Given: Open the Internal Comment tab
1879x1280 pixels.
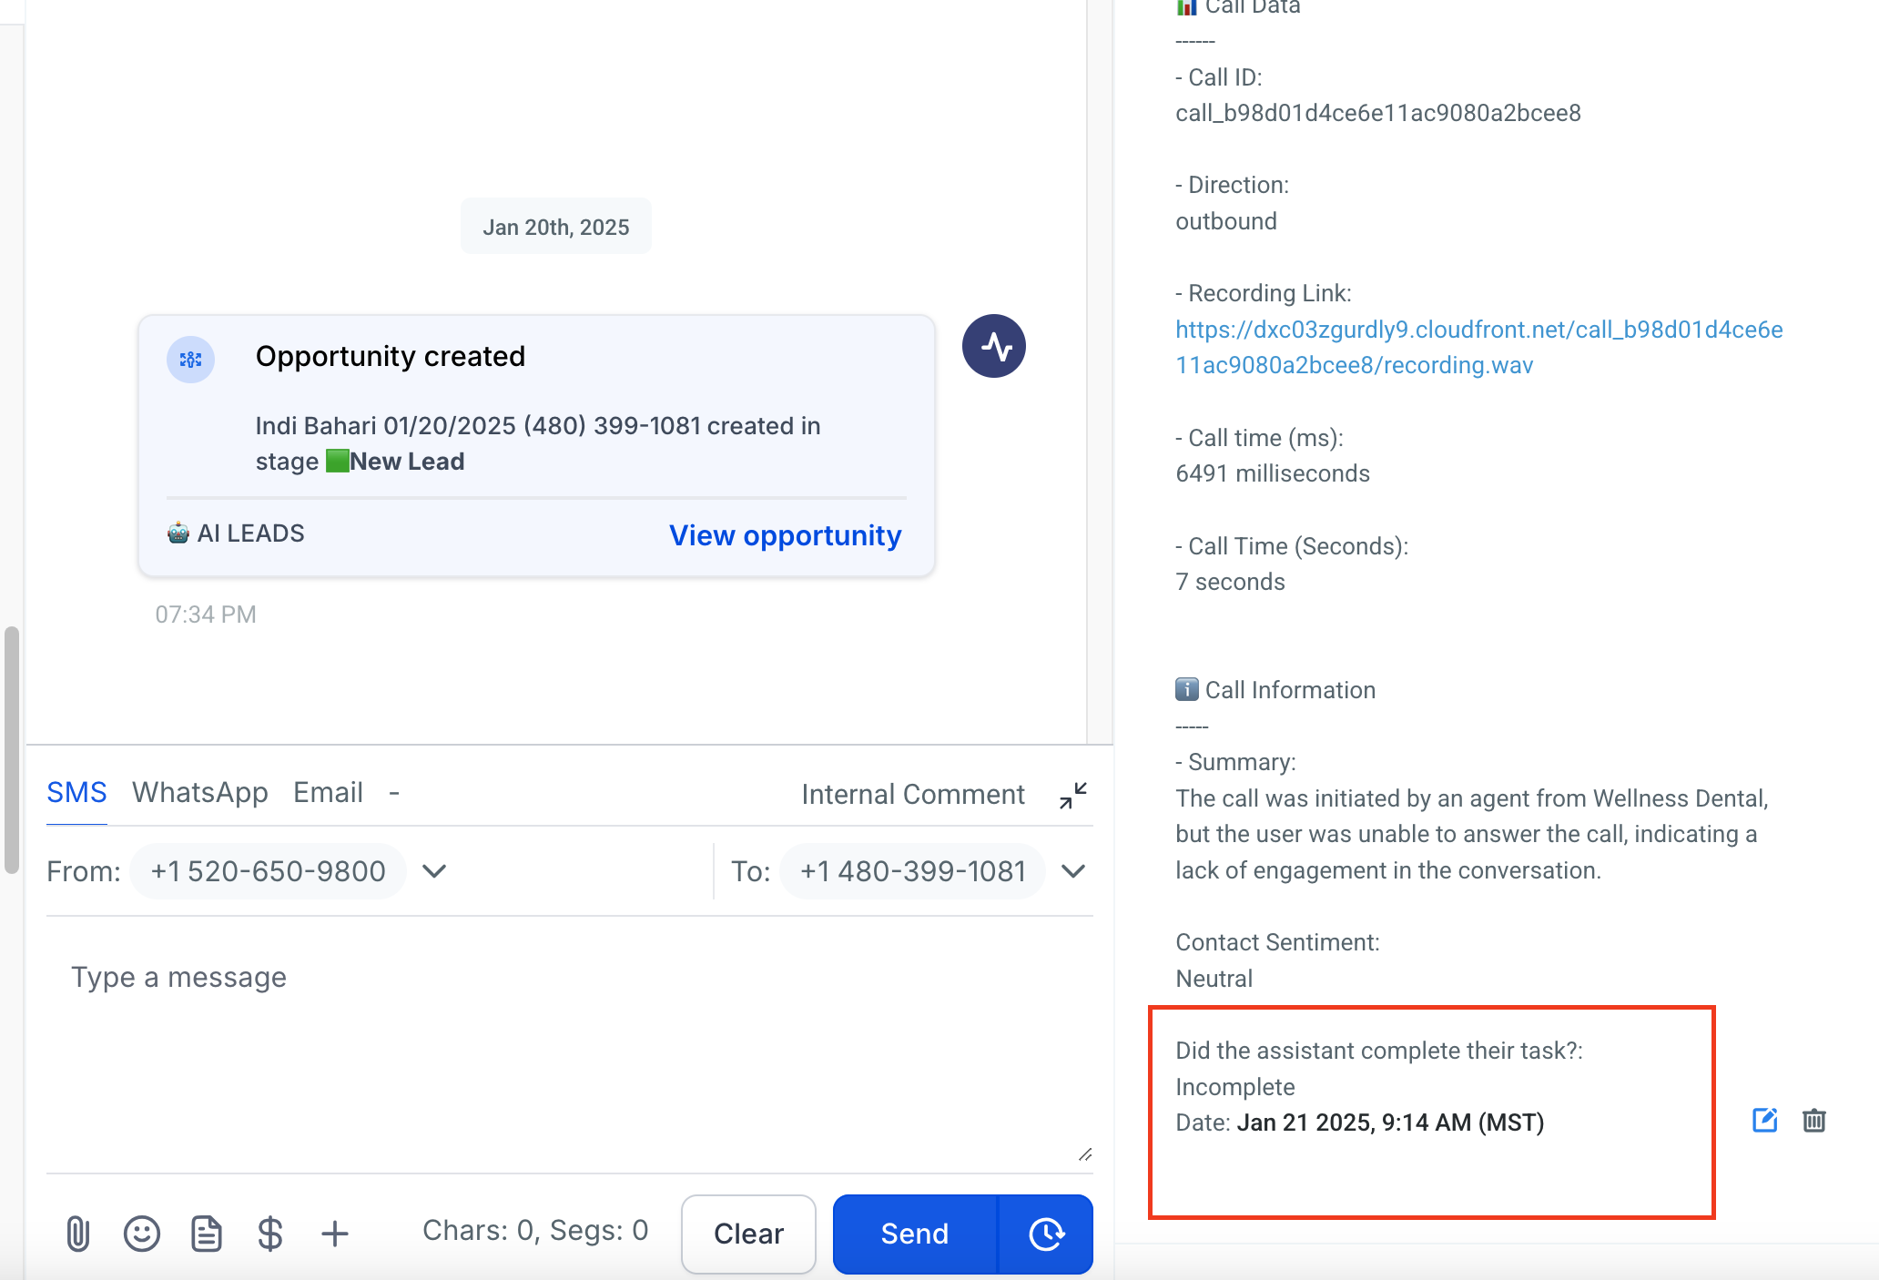Looking at the screenshot, I should click(x=913, y=794).
